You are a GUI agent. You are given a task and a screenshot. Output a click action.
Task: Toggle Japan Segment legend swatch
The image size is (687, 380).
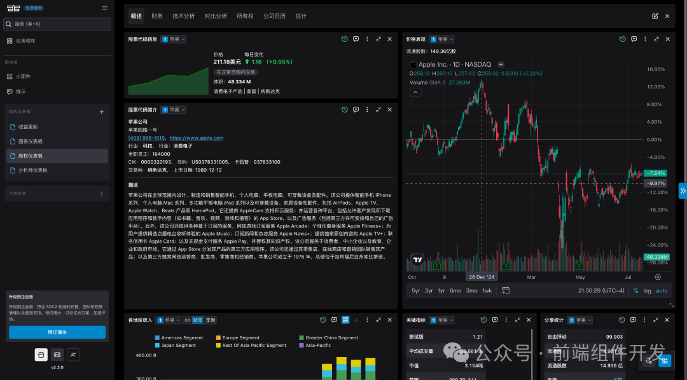click(157, 346)
